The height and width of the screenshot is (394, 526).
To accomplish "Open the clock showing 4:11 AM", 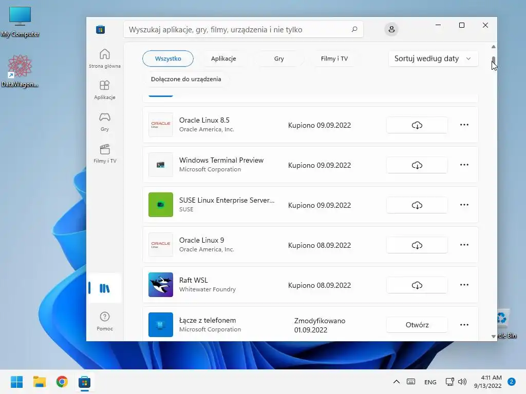I will click(x=488, y=382).
